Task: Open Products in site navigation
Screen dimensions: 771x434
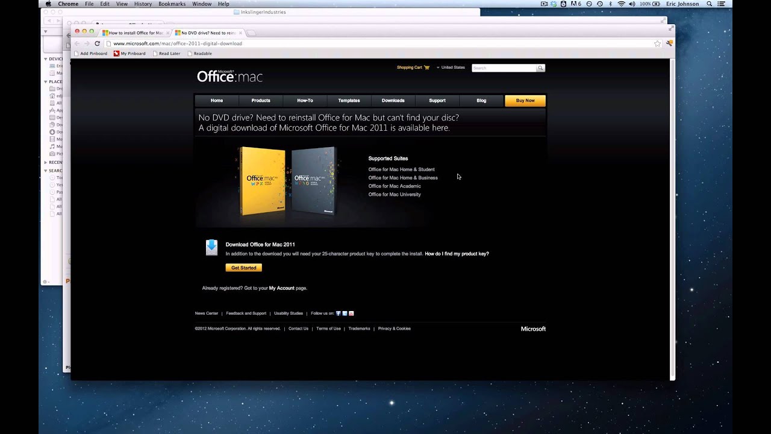Action: coord(261,101)
